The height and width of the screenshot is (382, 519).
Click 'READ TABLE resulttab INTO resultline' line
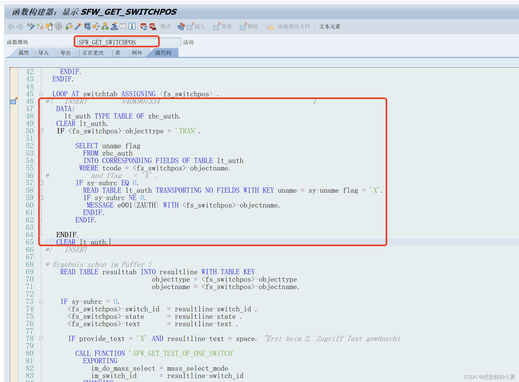[x=157, y=272]
